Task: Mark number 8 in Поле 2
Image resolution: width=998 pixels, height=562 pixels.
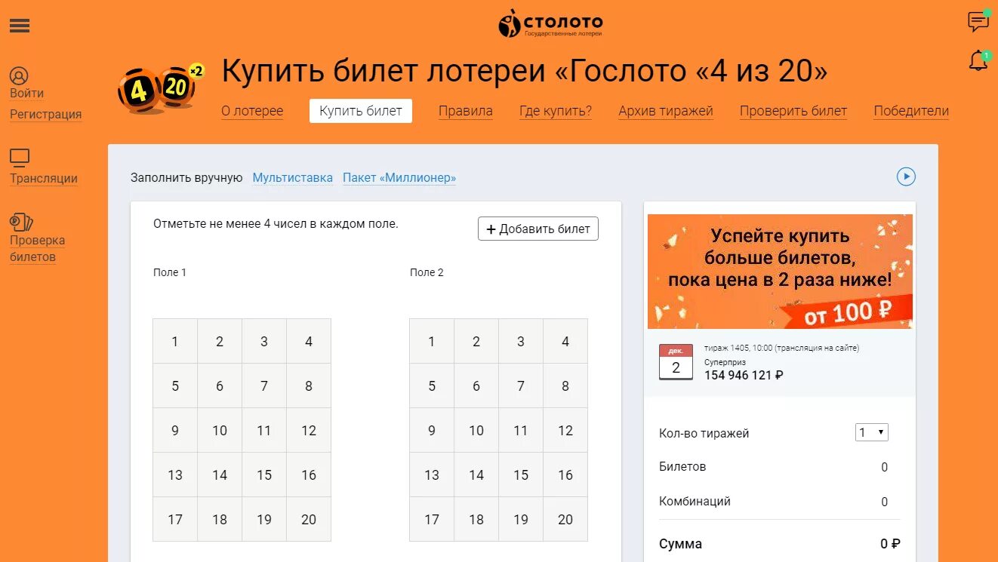Action: pyautogui.click(x=565, y=385)
